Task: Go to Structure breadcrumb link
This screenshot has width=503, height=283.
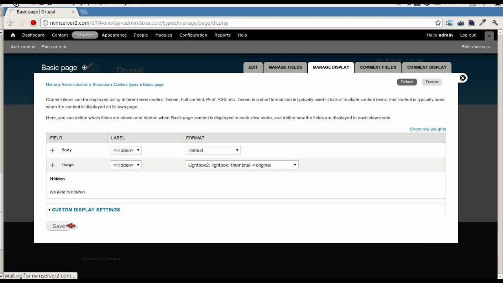Action: tap(101, 85)
